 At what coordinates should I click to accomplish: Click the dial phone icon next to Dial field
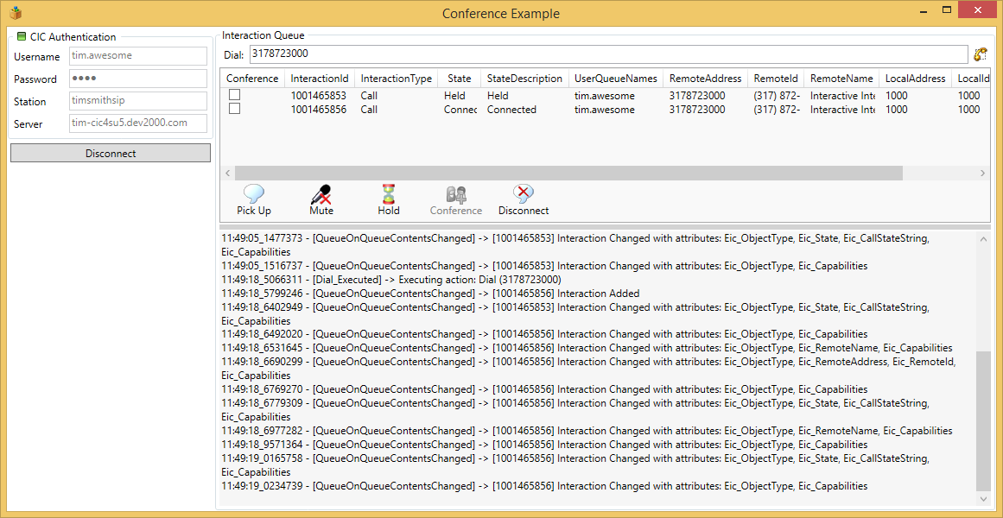[980, 54]
